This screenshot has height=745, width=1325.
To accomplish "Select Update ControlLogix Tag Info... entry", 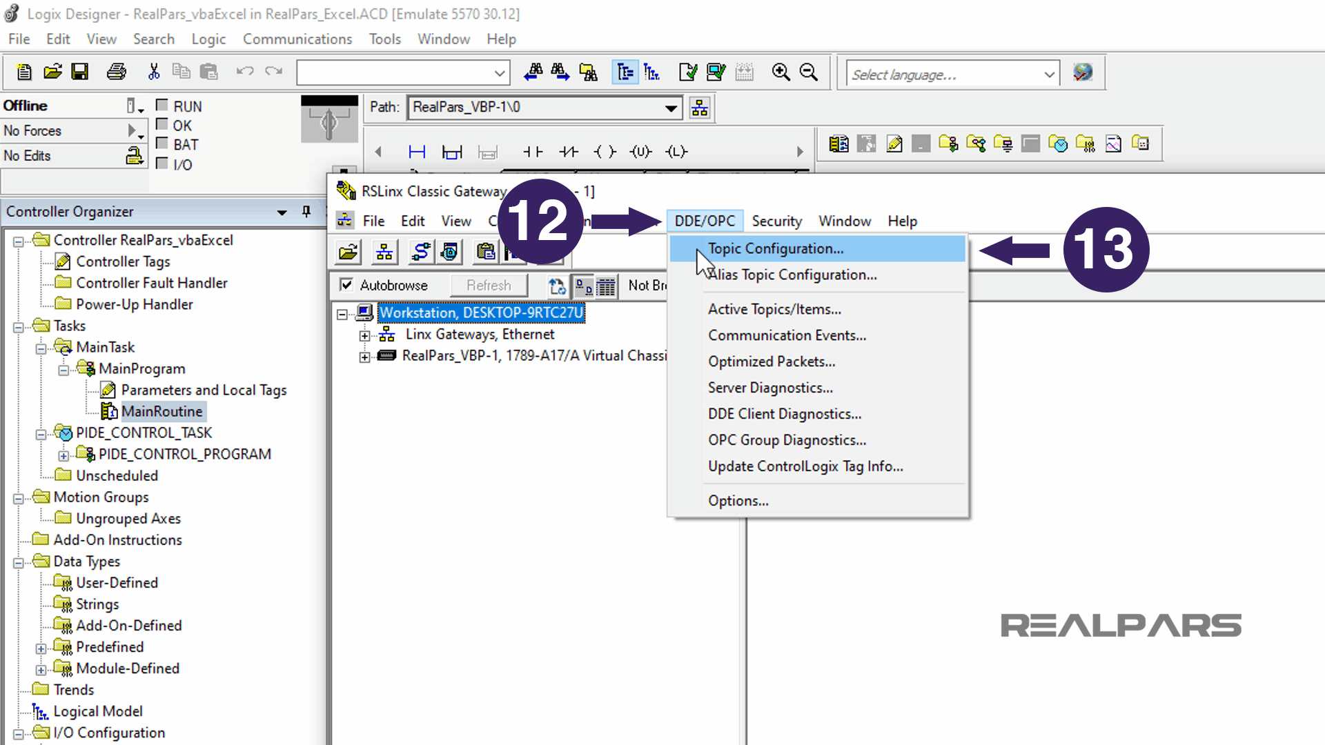I will point(817,466).
